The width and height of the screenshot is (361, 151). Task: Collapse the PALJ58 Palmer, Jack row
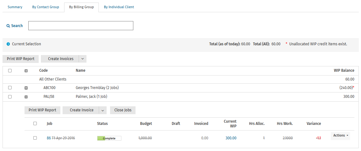tap(26, 97)
